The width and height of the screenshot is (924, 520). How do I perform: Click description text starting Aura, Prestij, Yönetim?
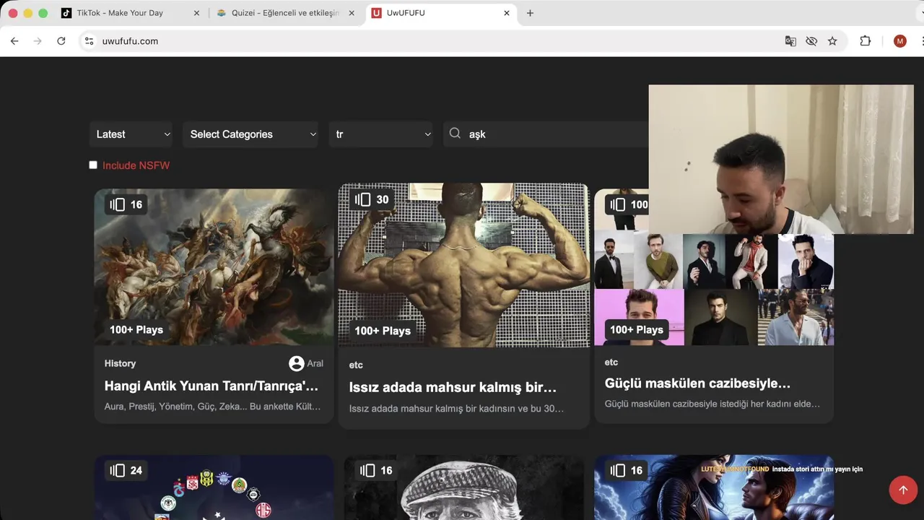click(x=212, y=407)
